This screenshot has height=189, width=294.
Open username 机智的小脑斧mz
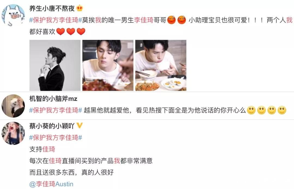tap(53, 98)
